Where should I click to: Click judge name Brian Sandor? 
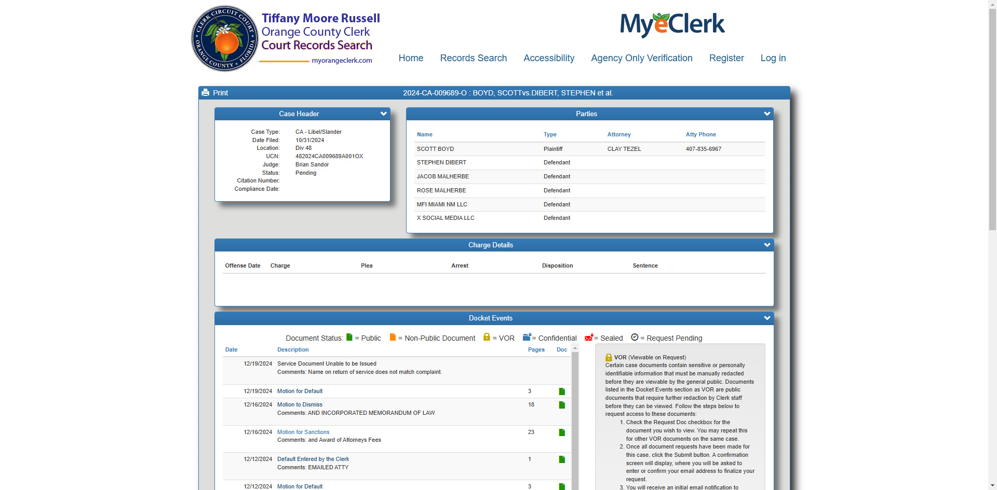coord(312,164)
